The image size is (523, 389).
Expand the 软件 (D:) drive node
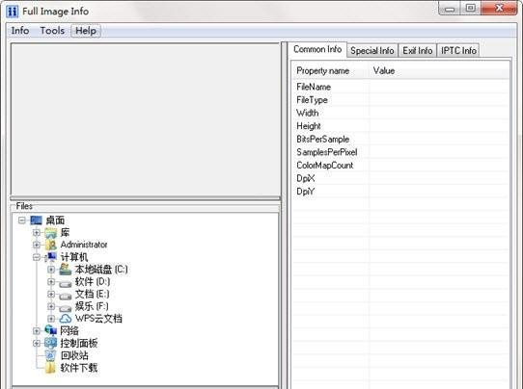(x=51, y=282)
